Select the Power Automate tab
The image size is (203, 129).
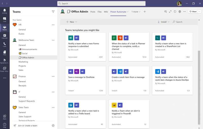coord(118,12)
